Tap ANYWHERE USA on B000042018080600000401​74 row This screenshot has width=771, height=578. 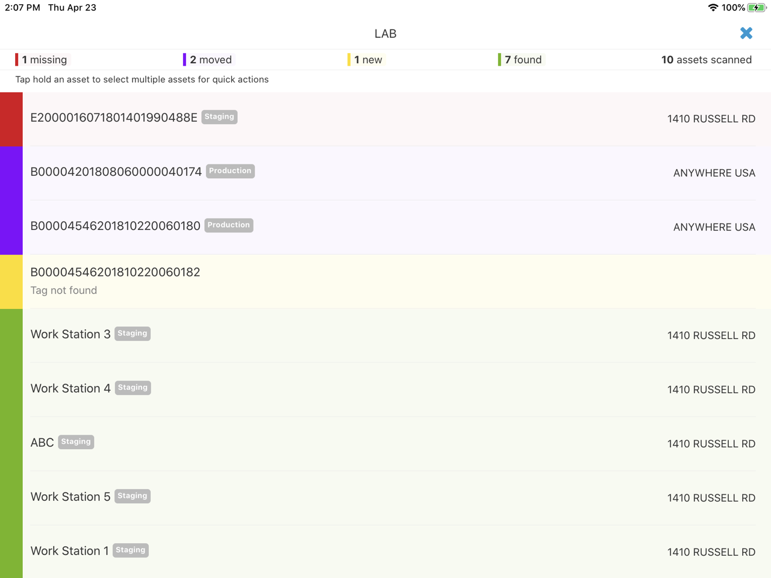pos(714,173)
